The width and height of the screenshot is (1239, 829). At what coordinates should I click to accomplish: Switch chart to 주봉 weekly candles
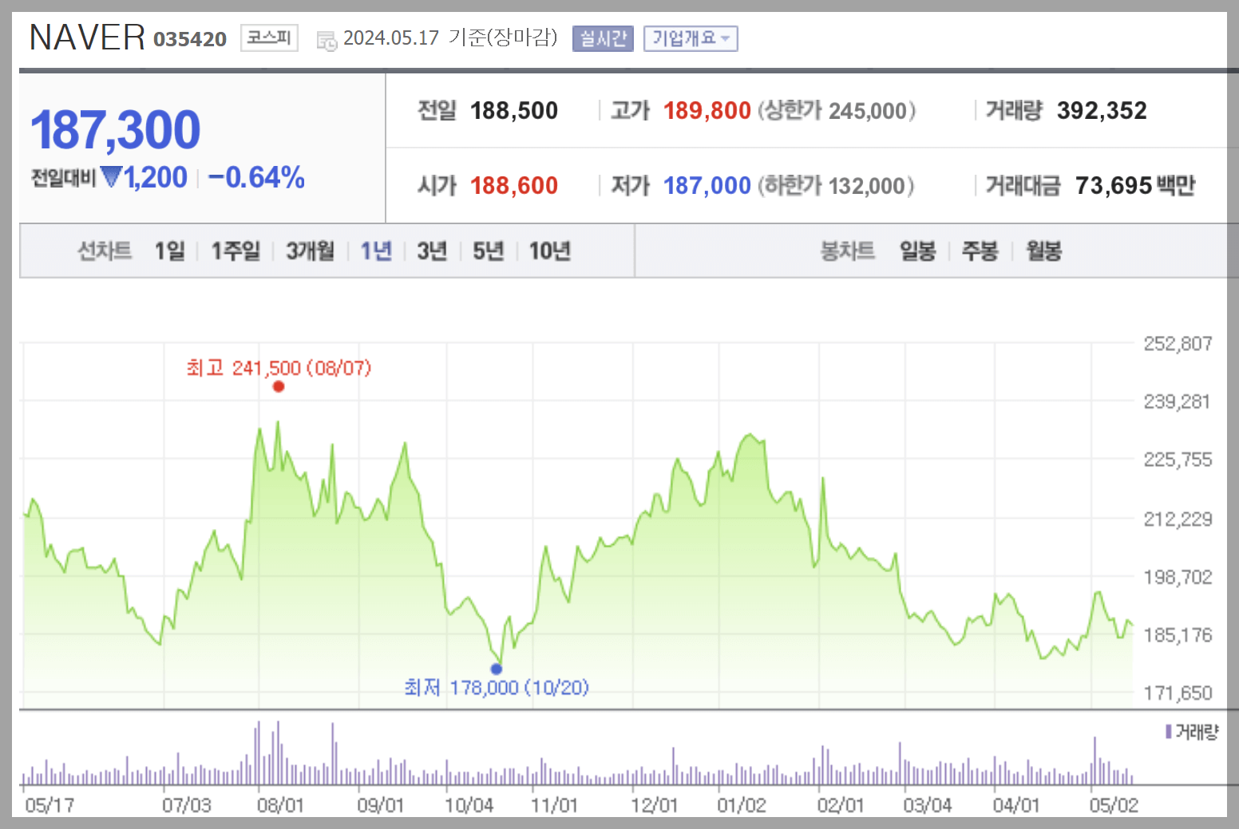tap(980, 250)
